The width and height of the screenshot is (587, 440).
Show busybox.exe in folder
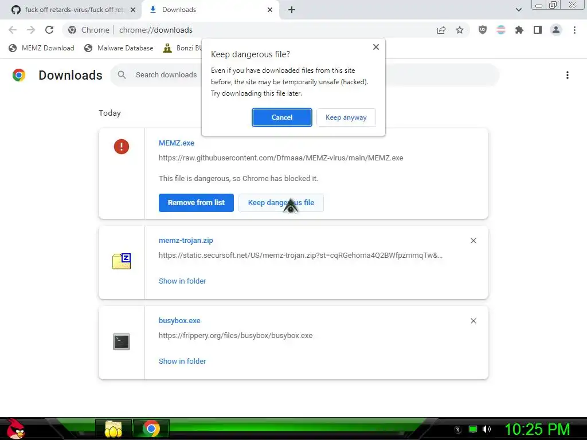point(182,361)
